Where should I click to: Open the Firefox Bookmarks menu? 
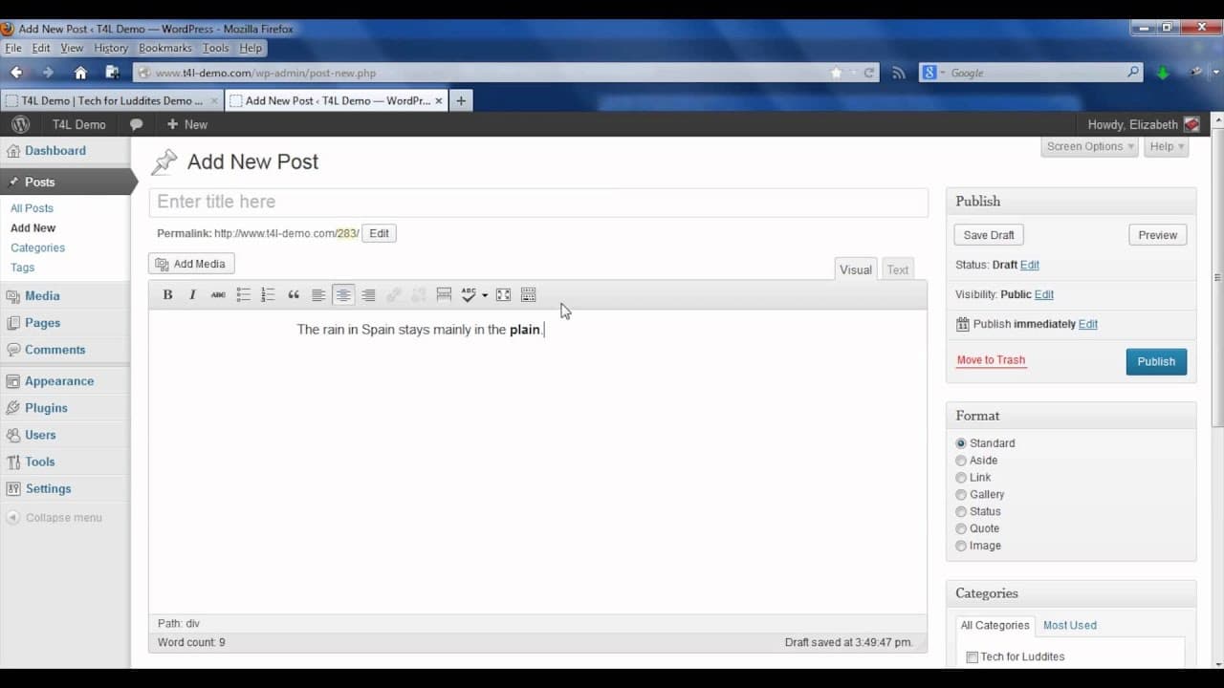click(x=165, y=48)
